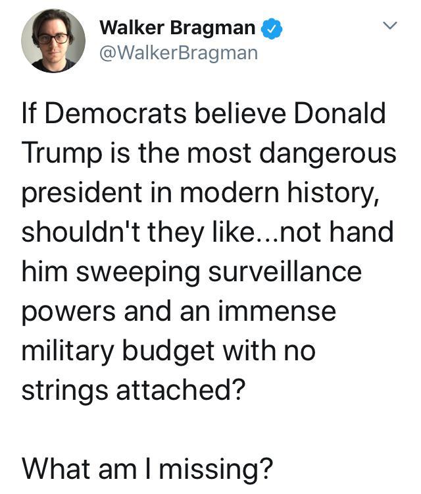This screenshot has height=494, width=421.
Task: Click the blue verified badge
Action: 271,28
